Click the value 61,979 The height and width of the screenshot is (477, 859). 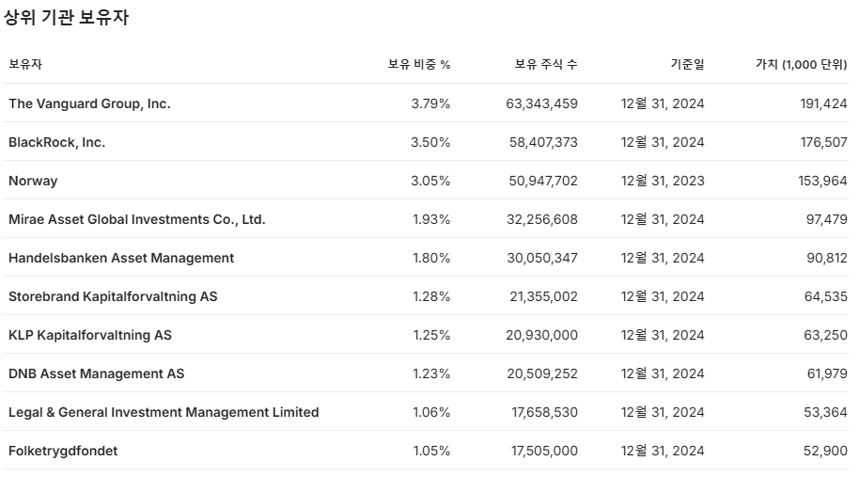pos(827,374)
